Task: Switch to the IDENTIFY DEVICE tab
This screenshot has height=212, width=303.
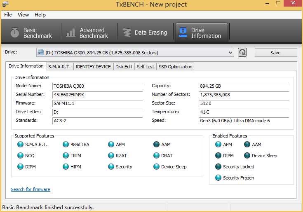Action: [x=93, y=67]
